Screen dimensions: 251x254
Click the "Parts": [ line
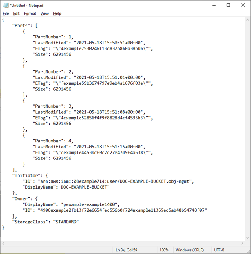click(25, 25)
